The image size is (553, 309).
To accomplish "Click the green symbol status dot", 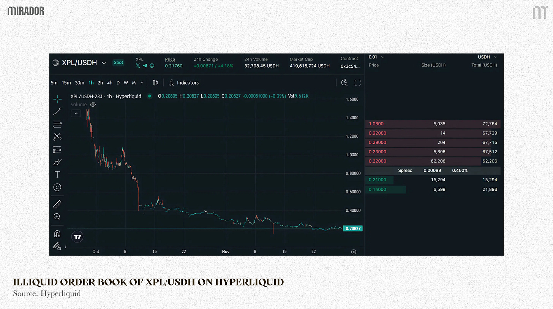I will click(x=149, y=97).
